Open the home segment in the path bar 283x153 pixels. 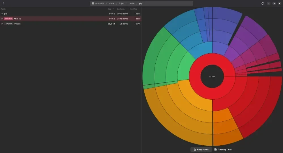(111, 3)
